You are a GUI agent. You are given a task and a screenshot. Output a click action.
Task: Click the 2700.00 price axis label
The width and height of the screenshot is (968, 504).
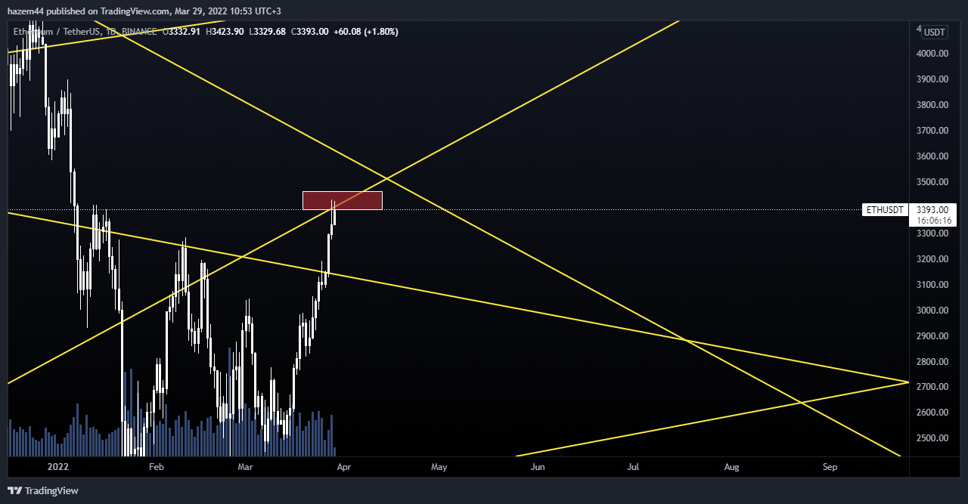click(932, 387)
